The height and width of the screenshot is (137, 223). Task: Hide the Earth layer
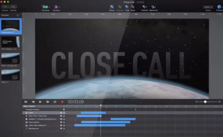point(61,113)
